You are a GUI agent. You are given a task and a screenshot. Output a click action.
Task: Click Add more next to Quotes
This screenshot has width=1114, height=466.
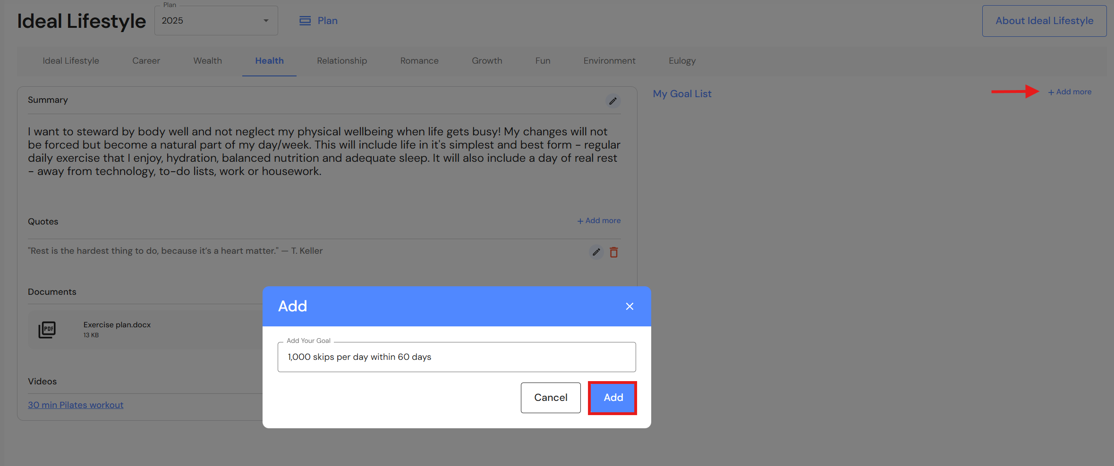(x=598, y=221)
